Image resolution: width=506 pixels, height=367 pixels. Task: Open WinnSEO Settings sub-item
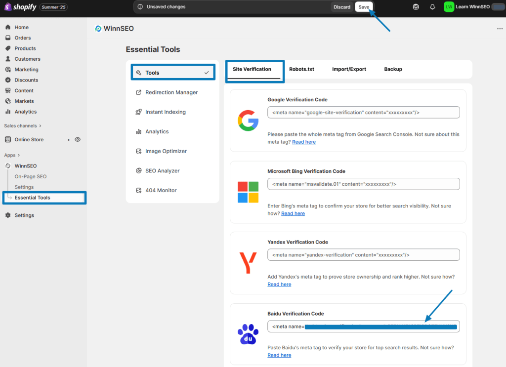pyautogui.click(x=24, y=187)
